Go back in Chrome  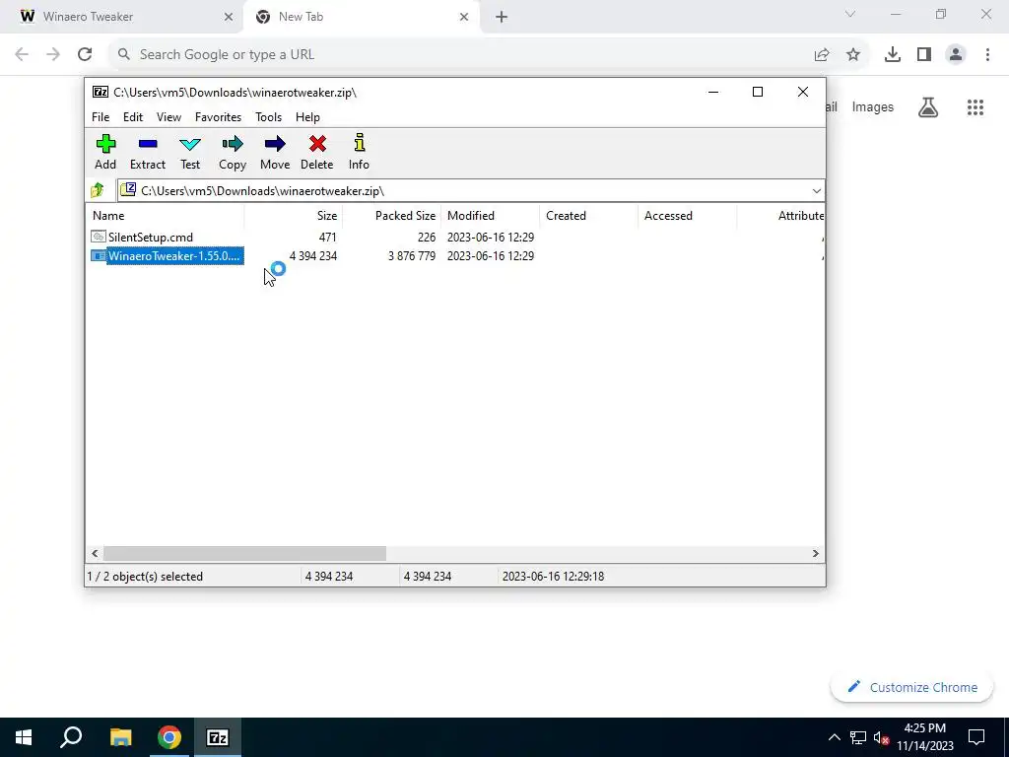22,54
